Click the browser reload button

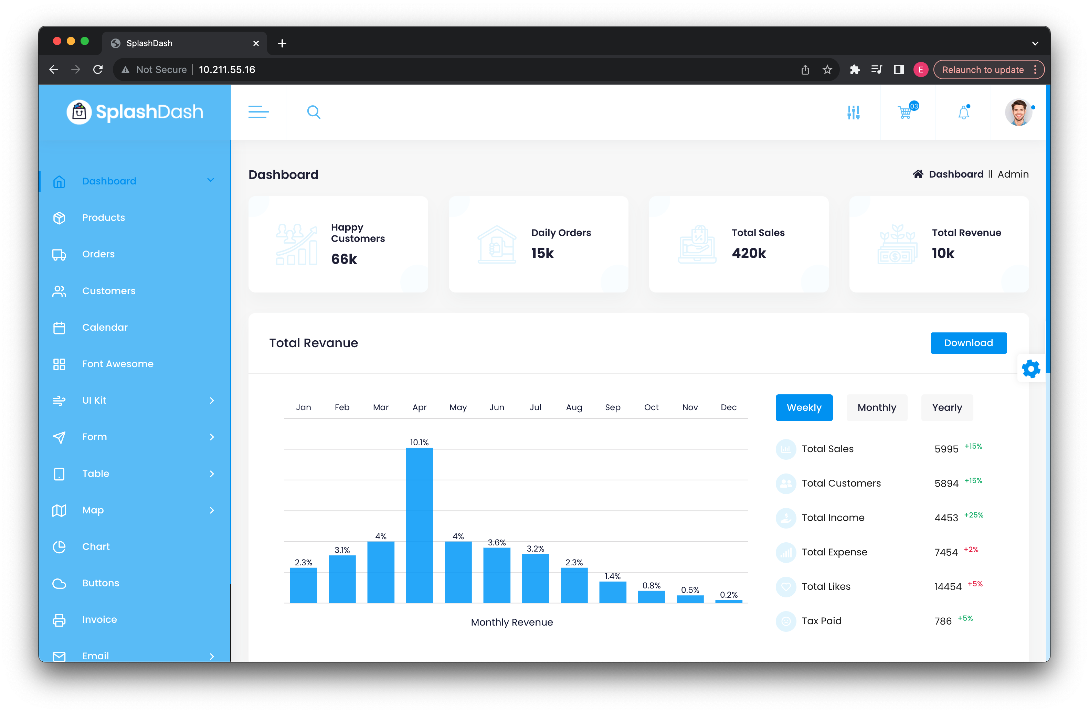[98, 70]
